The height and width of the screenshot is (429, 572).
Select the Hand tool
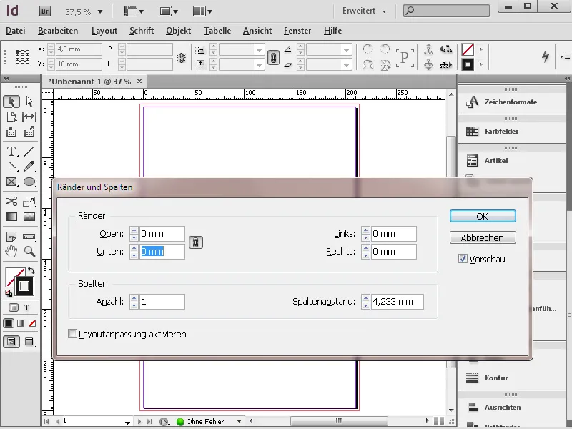(11, 251)
